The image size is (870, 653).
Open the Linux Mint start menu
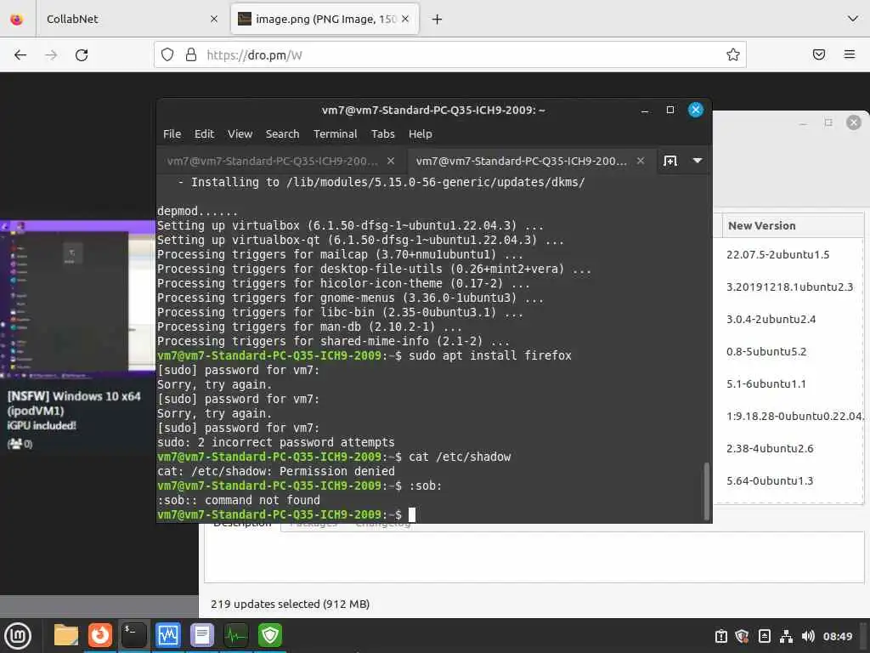pos(18,635)
